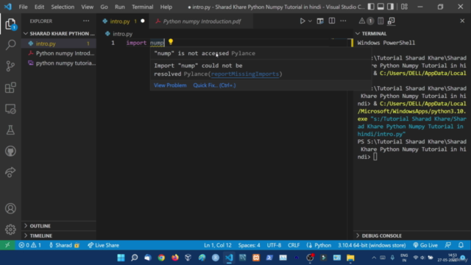Change indentation via Spaces: 4

[249, 245]
